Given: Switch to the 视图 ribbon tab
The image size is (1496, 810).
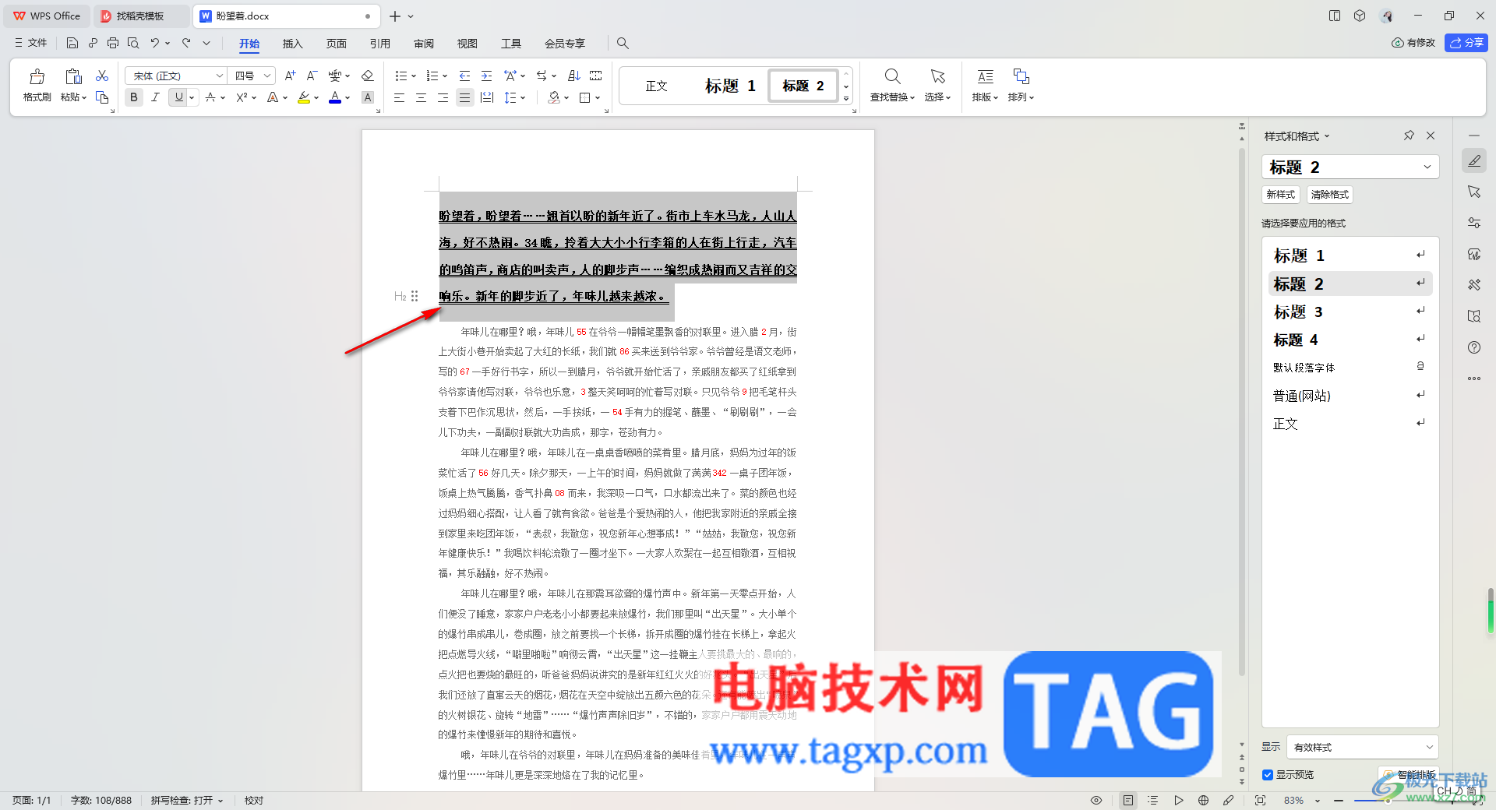Looking at the screenshot, I should pos(467,44).
